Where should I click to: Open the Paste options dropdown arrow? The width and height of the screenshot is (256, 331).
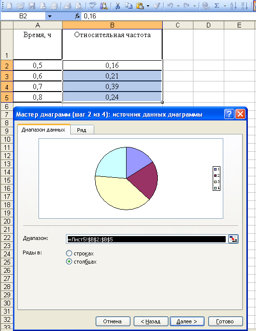(148, 6)
